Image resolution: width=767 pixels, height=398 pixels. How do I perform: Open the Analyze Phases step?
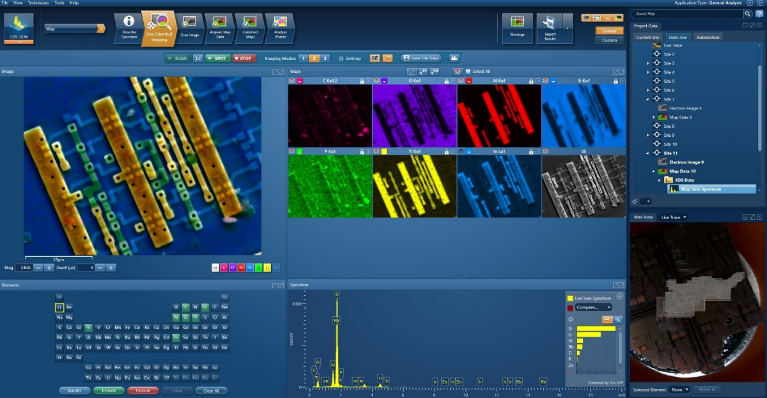tap(280, 29)
